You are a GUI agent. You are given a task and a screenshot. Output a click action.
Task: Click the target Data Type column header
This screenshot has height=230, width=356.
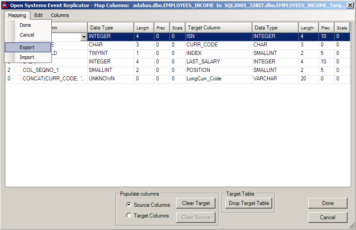[x=275, y=28]
